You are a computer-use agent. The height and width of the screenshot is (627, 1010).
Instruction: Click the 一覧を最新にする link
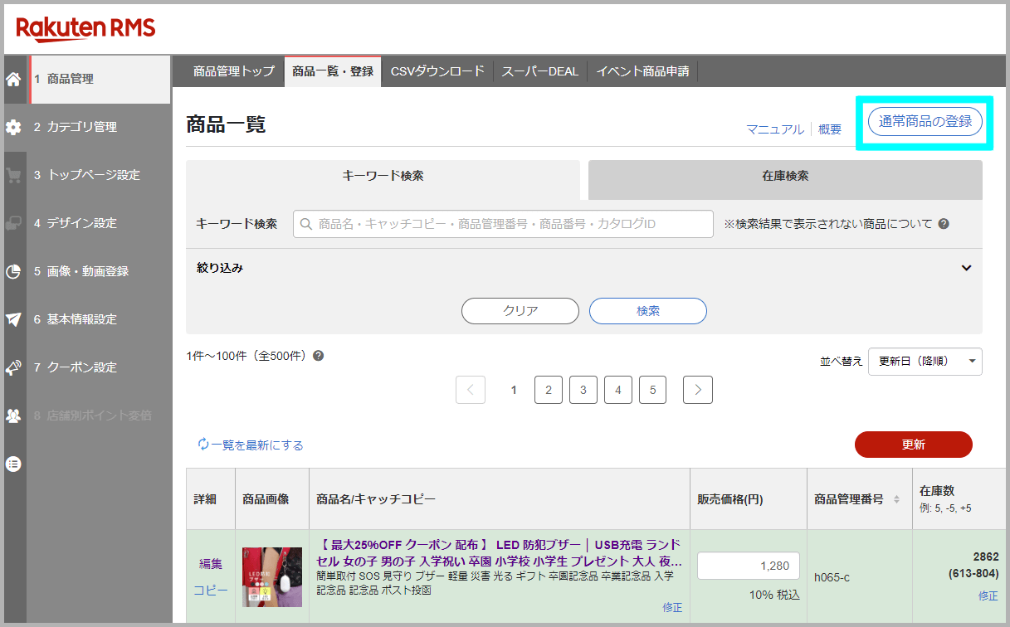[x=257, y=445]
